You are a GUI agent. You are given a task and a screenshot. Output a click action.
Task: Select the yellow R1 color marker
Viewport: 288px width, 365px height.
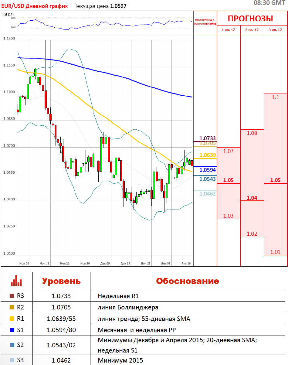tap(12, 319)
